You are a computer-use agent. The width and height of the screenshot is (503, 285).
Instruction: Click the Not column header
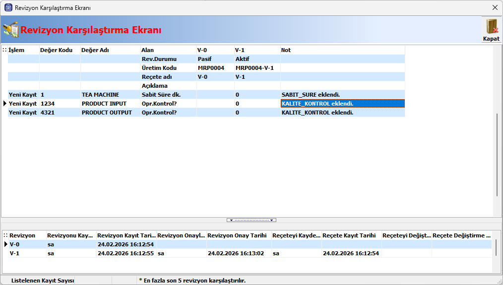[342, 50]
